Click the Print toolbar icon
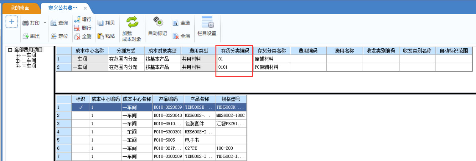 (x=26, y=23)
